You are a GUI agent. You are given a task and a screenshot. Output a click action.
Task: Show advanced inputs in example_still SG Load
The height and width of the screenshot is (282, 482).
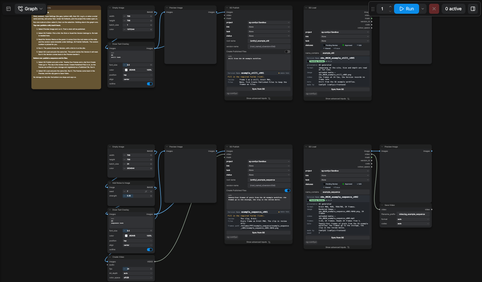tap(337, 99)
